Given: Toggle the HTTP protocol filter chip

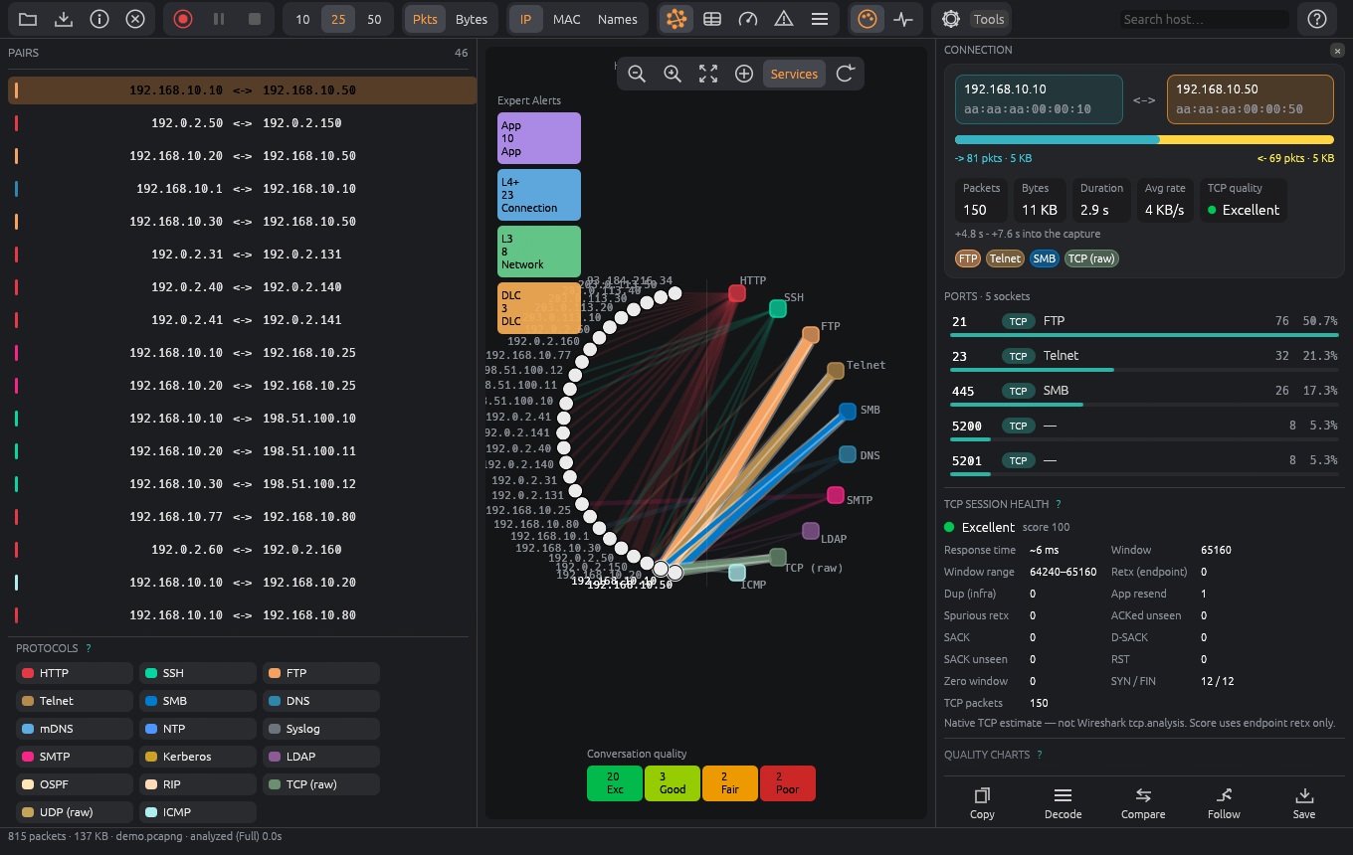Looking at the screenshot, I should [75, 673].
